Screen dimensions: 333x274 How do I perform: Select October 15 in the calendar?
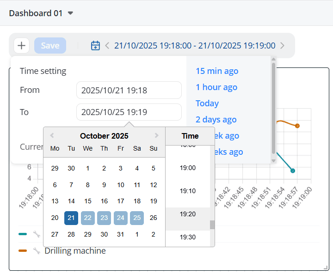(x=88, y=201)
